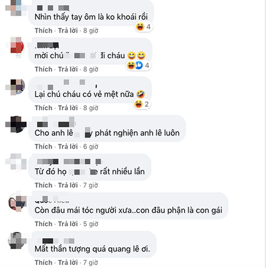Screen dimensions: 266x268
Task: Open the 6 giờ timestamp link
Action: click(x=90, y=146)
